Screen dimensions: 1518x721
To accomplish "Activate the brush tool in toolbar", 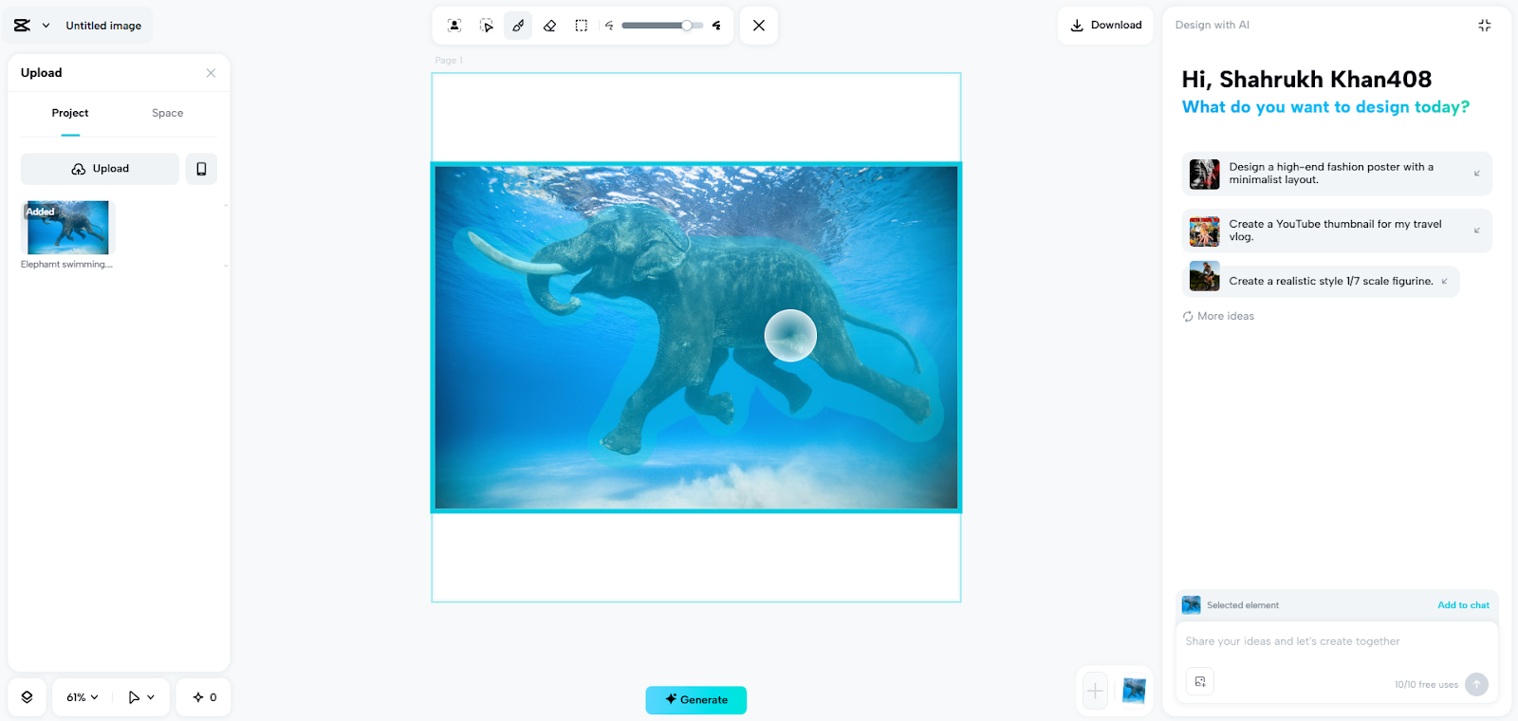I will (x=518, y=26).
